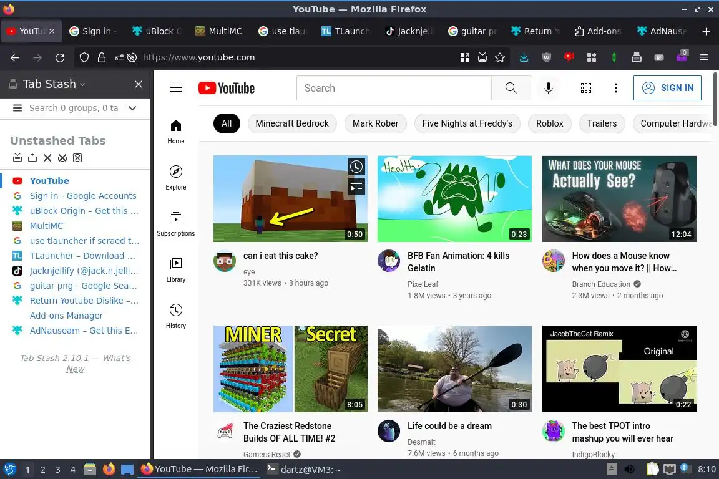
Task: Open Firefox application hamburger menu
Action: tap(704, 57)
